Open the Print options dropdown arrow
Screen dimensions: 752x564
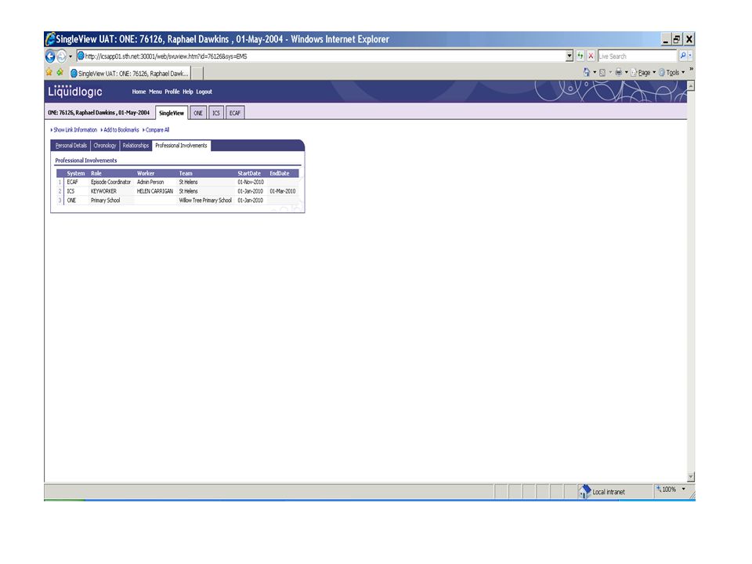pyautogui.click(x=627, y=72)
